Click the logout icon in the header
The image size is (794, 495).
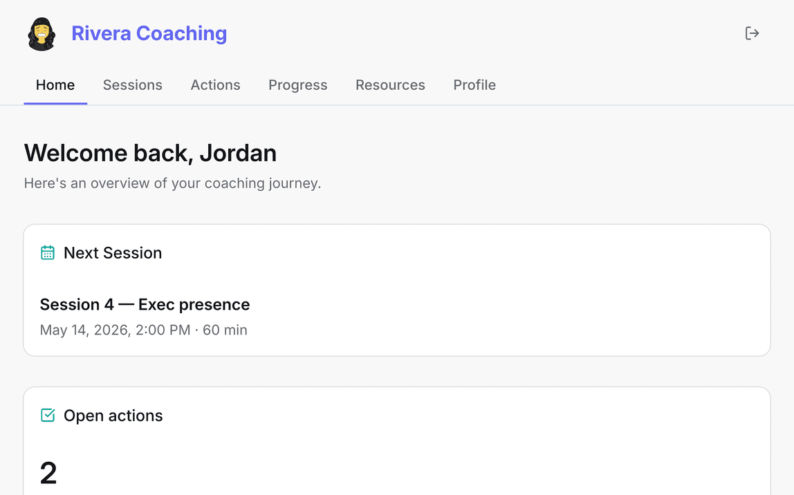[752, 33]
